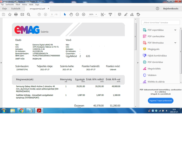182x142 pixels.
Task: Select the highlighter pen tool
Action: click(126, 14)
